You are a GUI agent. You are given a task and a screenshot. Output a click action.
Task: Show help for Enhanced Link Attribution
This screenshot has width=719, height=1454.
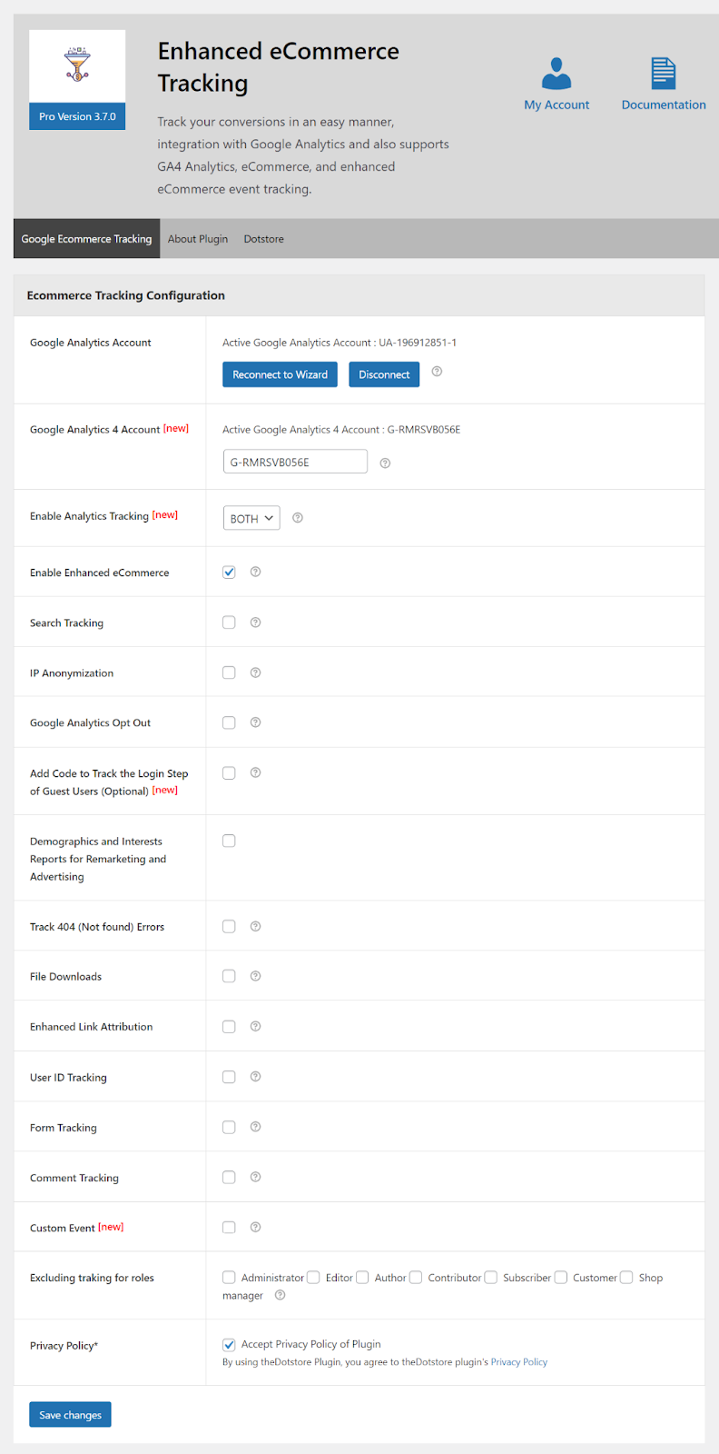(255, 1026)
